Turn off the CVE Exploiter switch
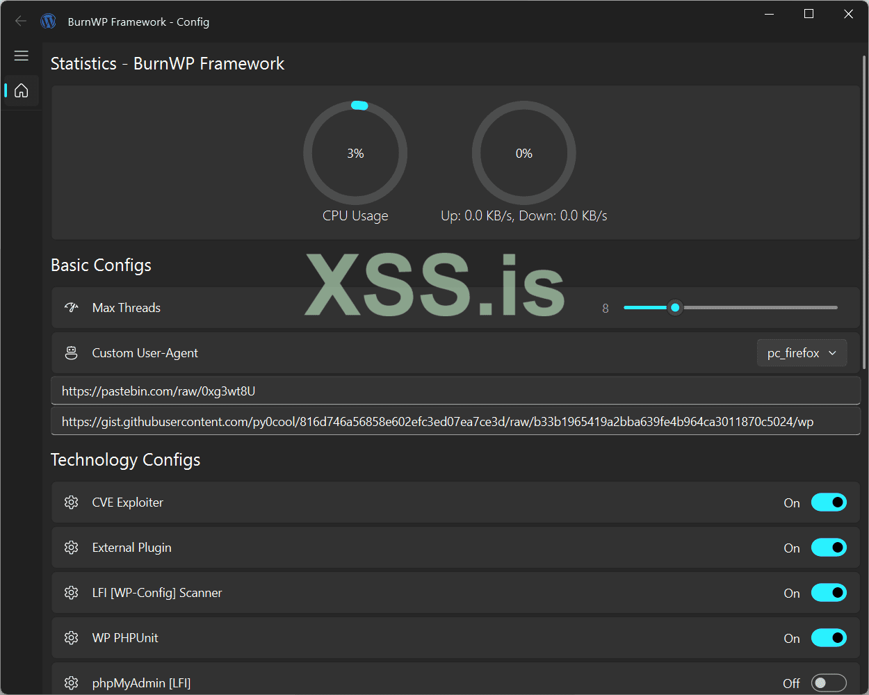 (829, 502)
